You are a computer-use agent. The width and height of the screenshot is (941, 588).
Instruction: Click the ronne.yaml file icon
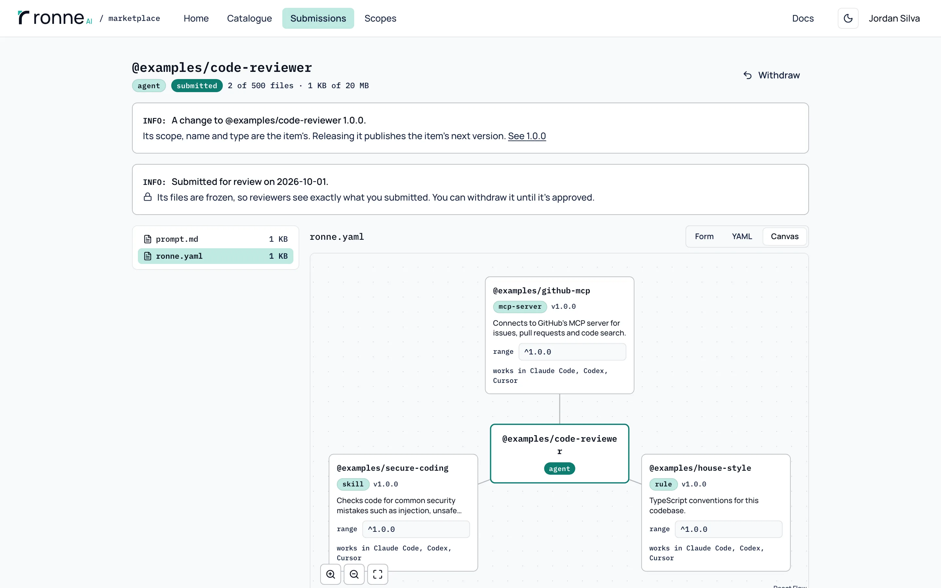tap(147, 256)
